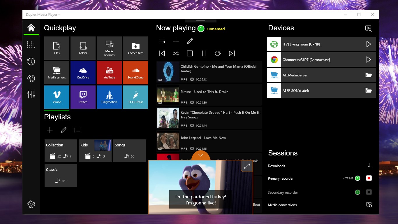The height and width of the screenshot is (224, 398).
Task: Pause the current playback
Action: pyautogui.click(x=204, y=53)
